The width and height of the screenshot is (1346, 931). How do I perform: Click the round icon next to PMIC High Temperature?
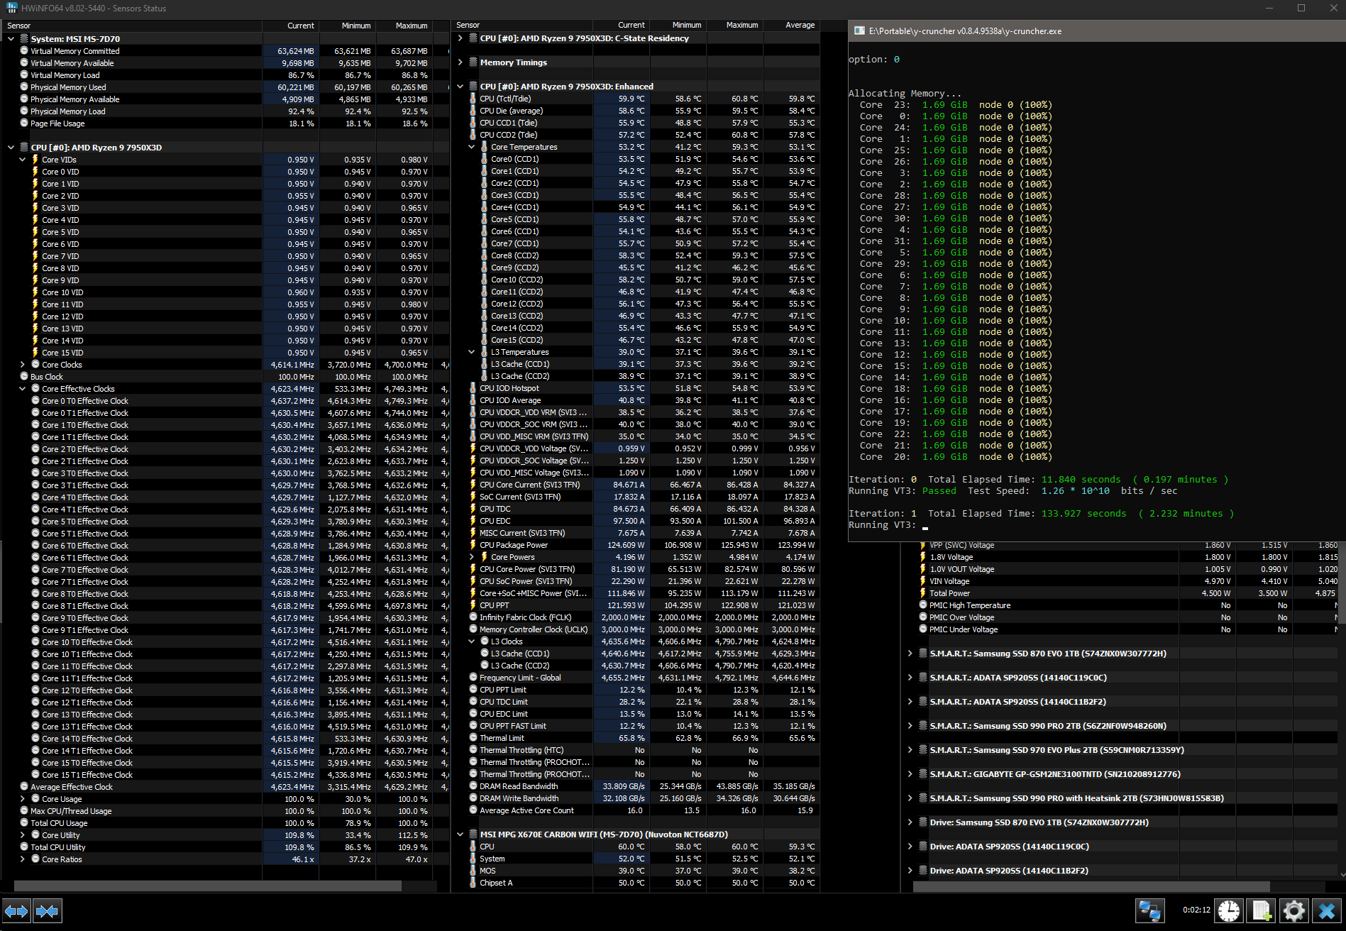[x=923, y=605]
